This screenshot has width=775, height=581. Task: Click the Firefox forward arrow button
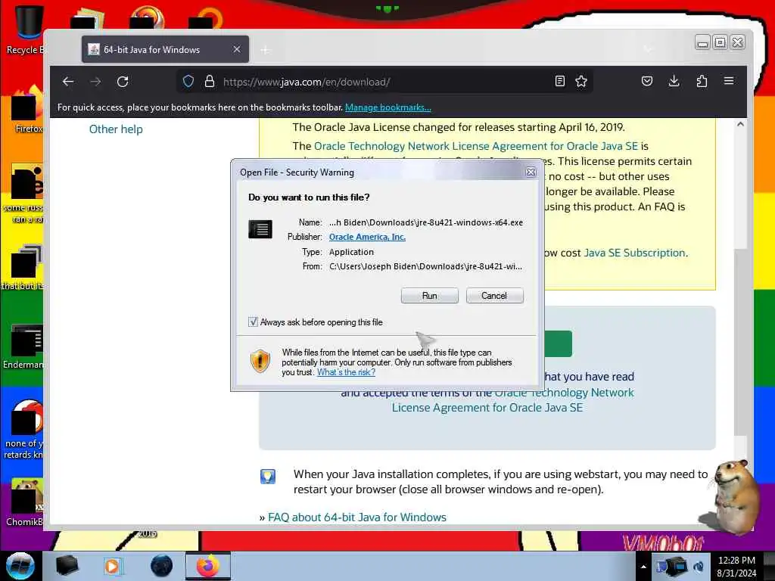[95, 82]
